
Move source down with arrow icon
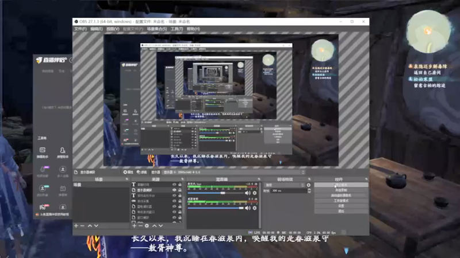point(161,226)
